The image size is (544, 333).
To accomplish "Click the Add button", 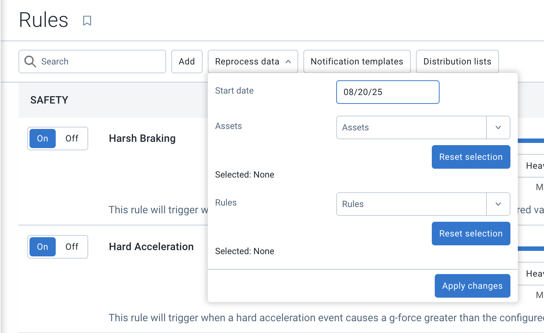I will 187,61.
